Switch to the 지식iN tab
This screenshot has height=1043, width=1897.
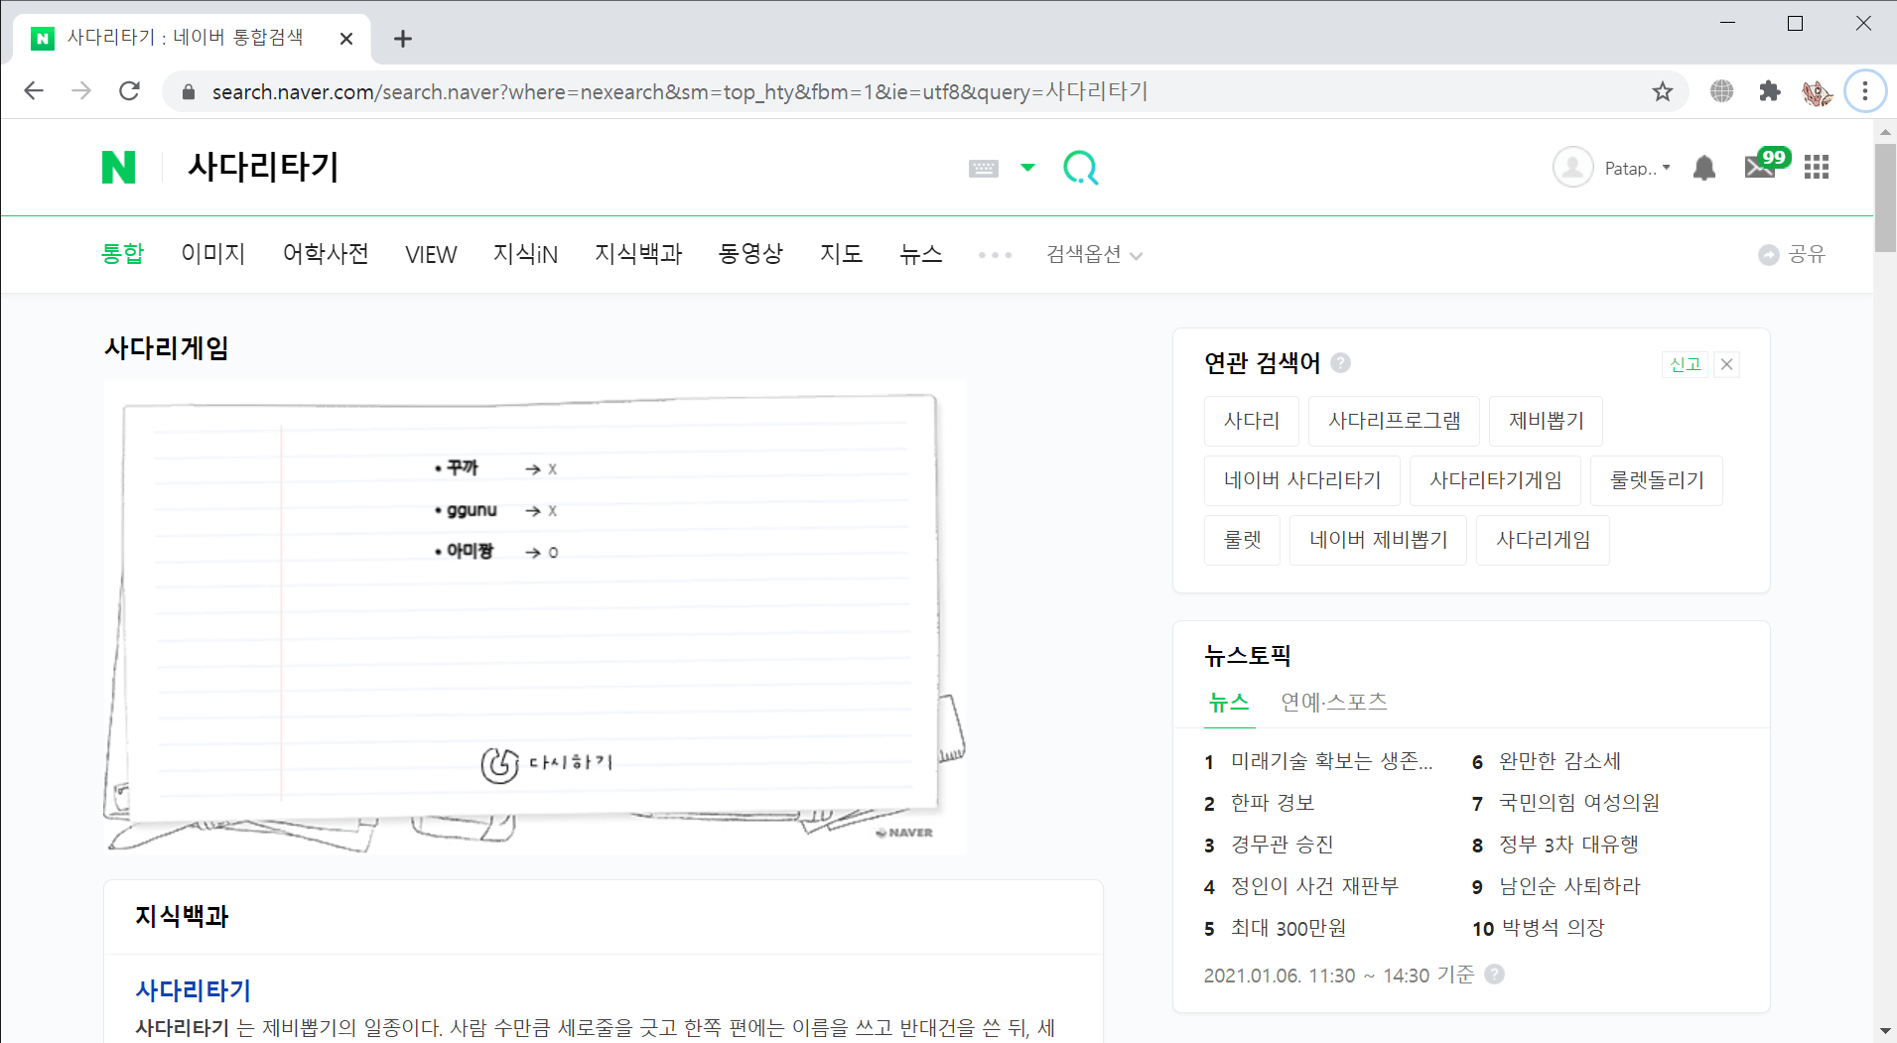click(x=525, y=254)
